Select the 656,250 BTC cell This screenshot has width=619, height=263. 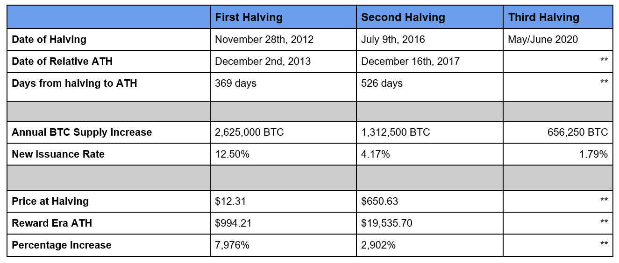tap(577, 132)
